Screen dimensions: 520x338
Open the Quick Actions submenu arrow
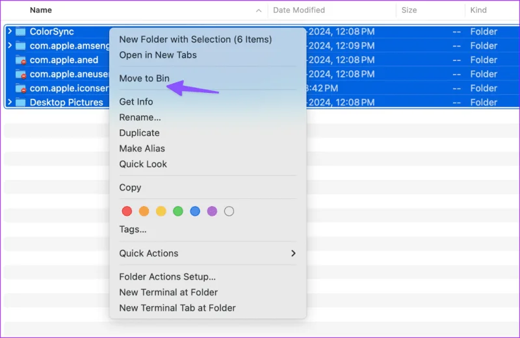(x=293, y=253)
